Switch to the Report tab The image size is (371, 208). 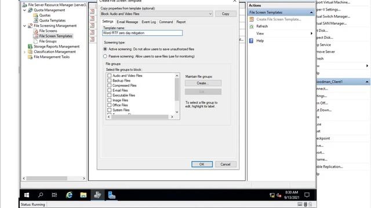coord(181,22)
